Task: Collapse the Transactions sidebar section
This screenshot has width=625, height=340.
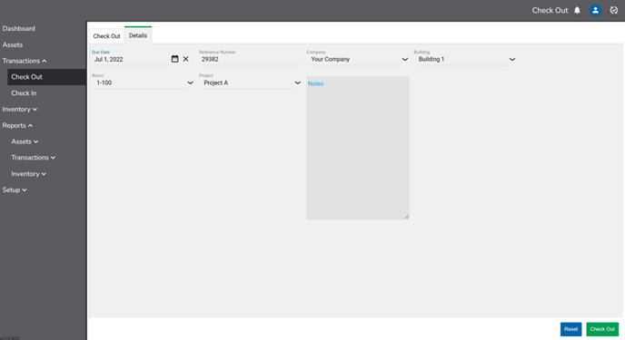Action: coord(25,61)
